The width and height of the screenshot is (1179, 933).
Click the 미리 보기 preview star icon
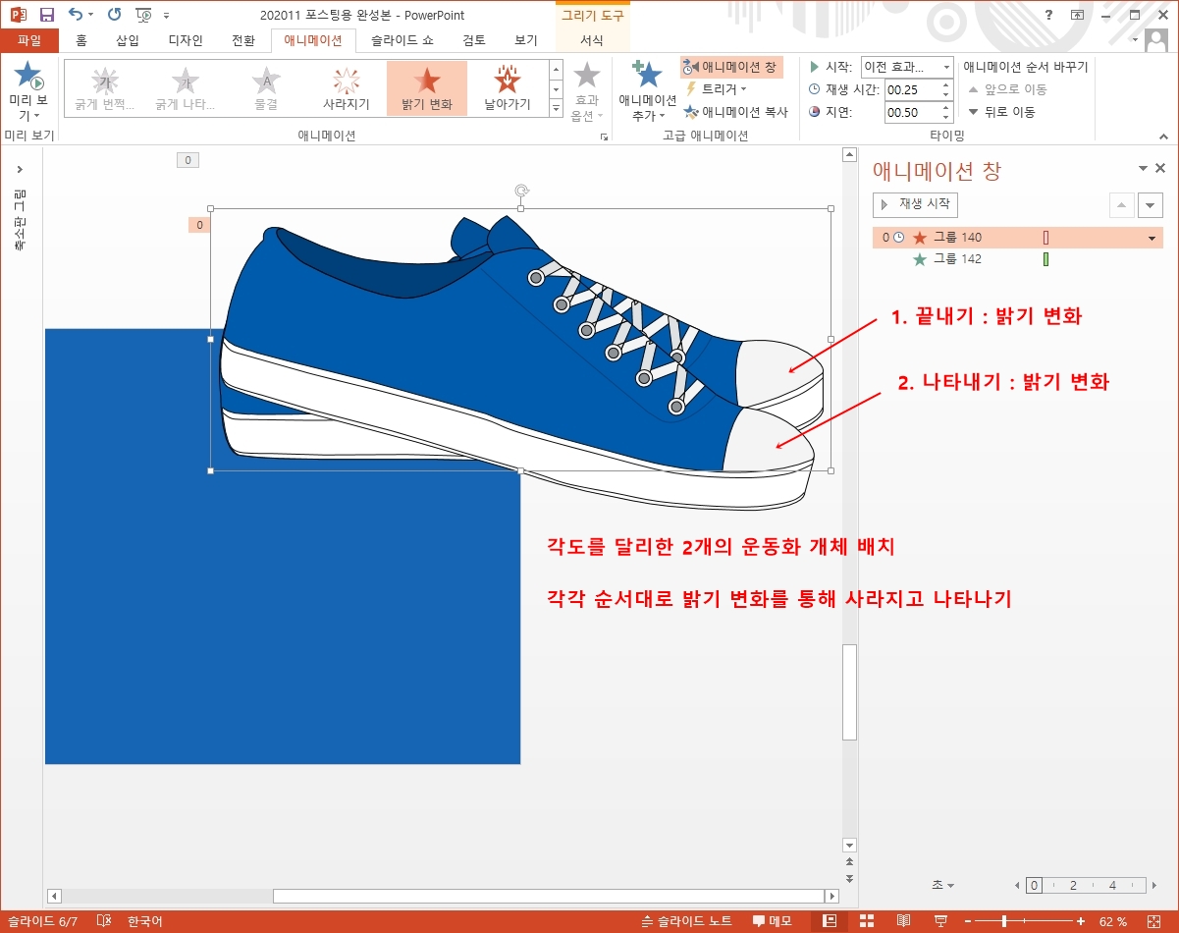28,75
